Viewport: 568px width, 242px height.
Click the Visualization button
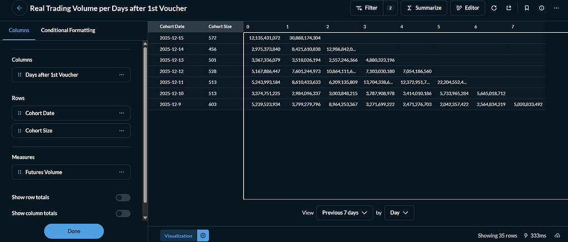(x=178, y=236)
